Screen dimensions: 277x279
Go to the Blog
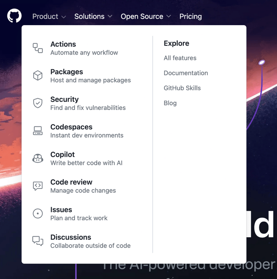[170, 103]
